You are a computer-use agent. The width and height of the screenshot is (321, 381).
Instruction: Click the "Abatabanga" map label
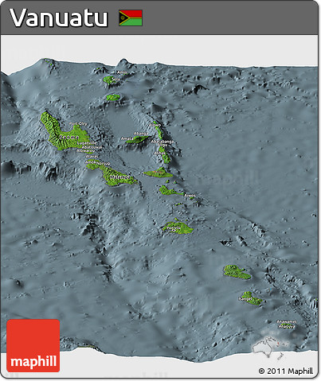(162, 142)
